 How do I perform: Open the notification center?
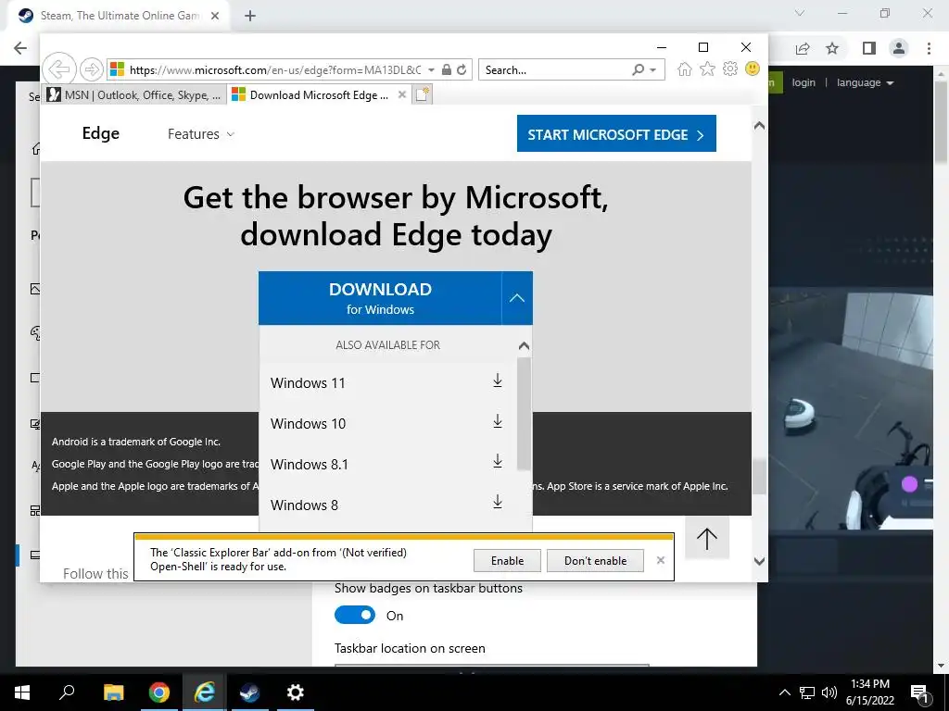920,692
